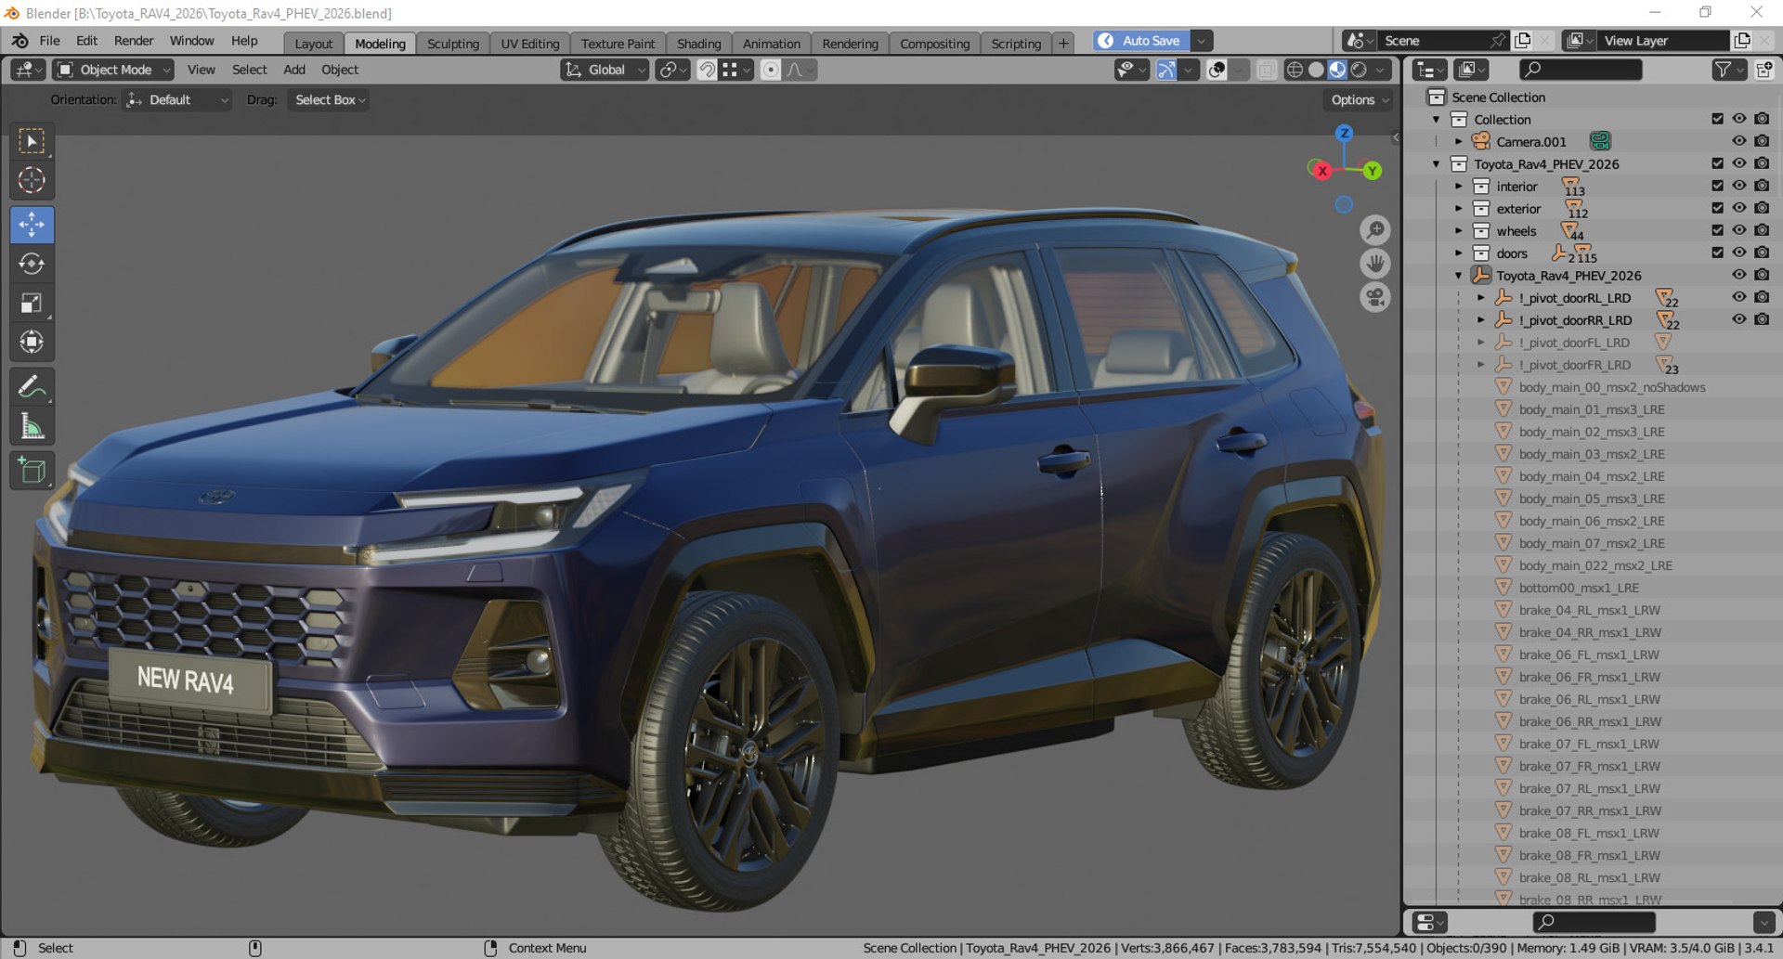
Task: Click the zoom magnifier icon in viewport
Action: (1374, 229)
